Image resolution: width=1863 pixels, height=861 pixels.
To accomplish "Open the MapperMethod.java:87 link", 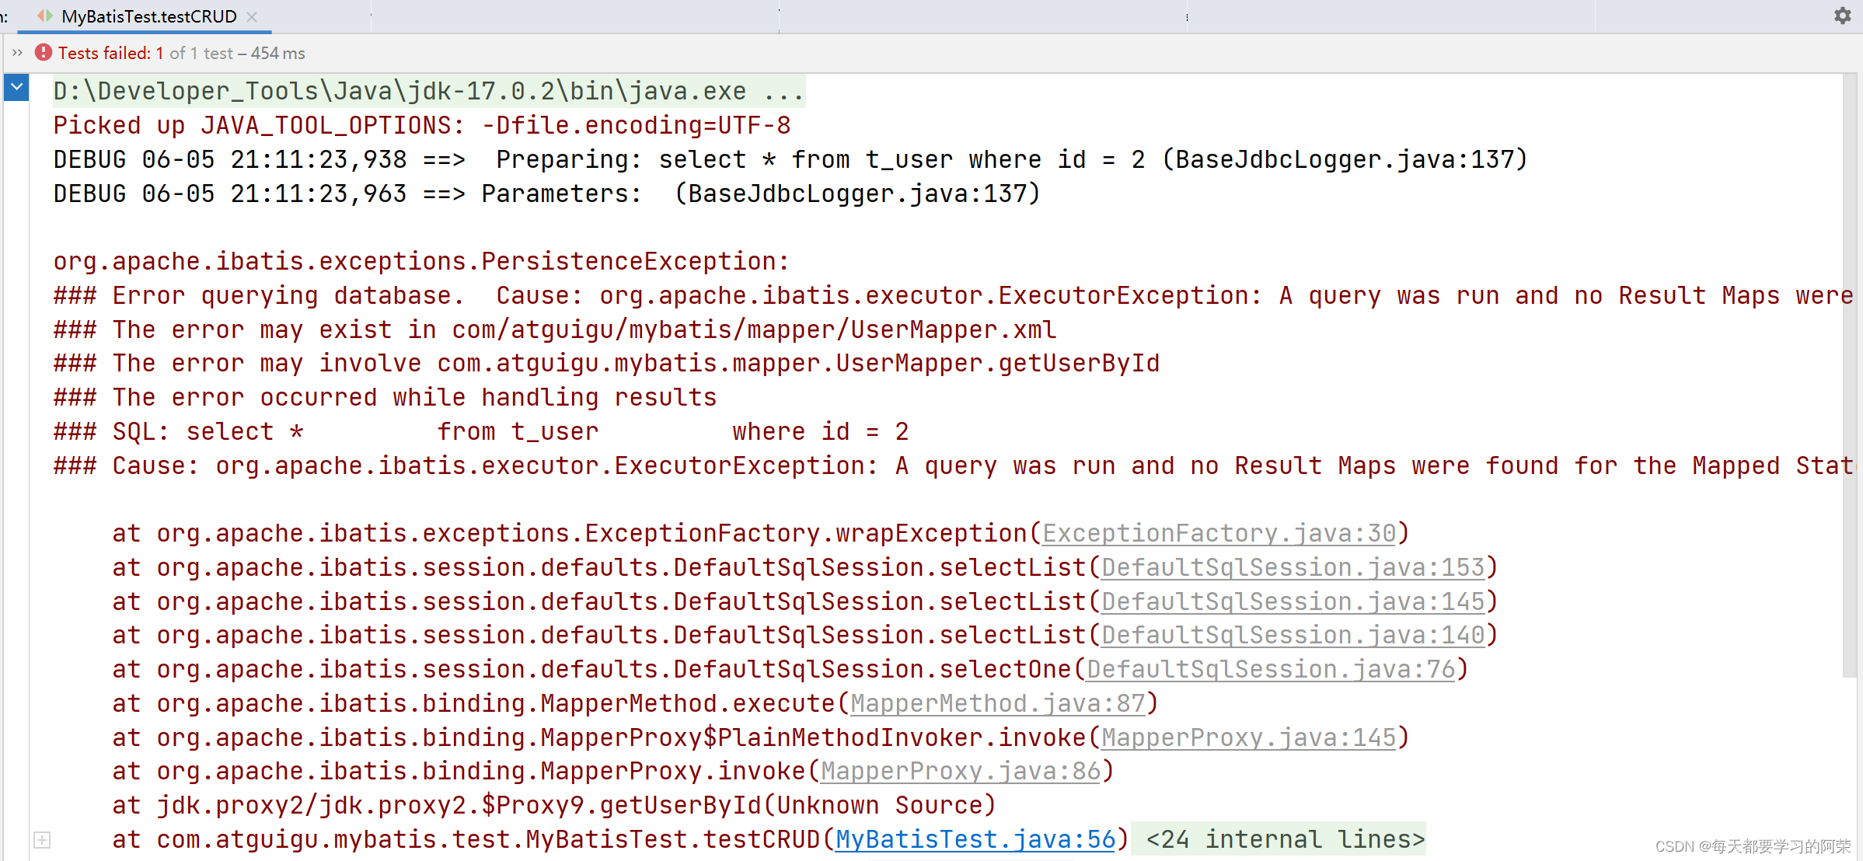I will click(x=997, y=703).
